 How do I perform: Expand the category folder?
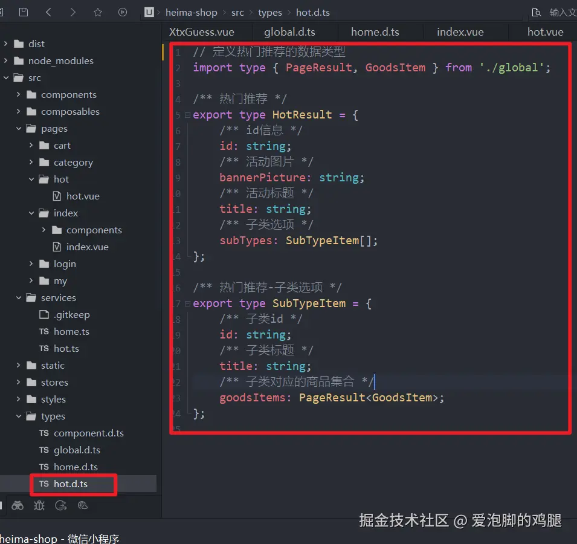pos(31,163)
